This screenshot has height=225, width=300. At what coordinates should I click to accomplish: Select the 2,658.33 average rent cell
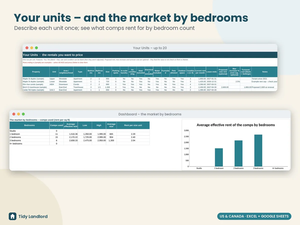(x=71, y=140)
